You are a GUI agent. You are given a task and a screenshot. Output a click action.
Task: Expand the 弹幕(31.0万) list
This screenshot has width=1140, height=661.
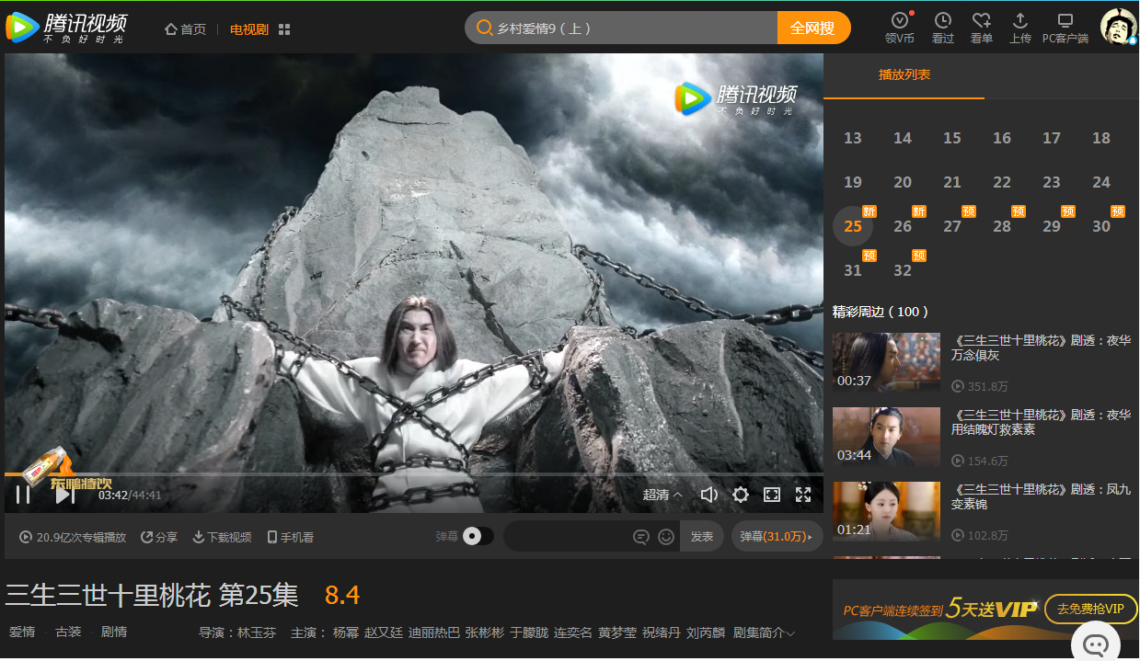pos(777,536)
